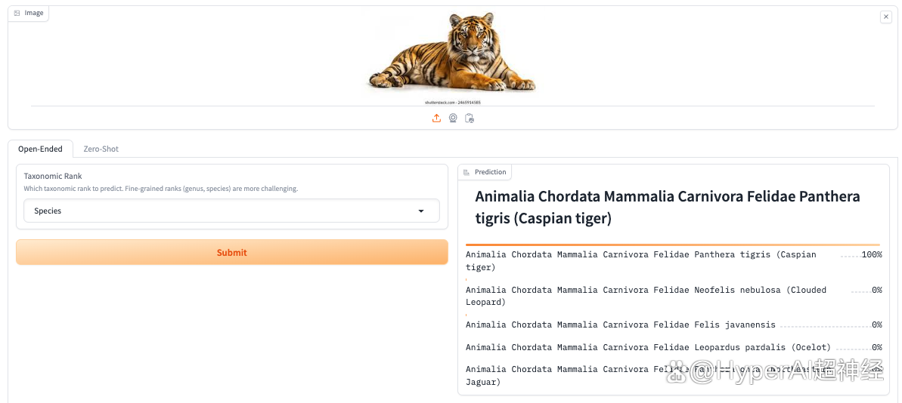Screen dimensions: 902x403
Task: Click the Species rank field
Action: [x=219, y=211]
